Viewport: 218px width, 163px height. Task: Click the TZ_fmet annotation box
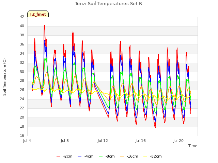(38, 14)
